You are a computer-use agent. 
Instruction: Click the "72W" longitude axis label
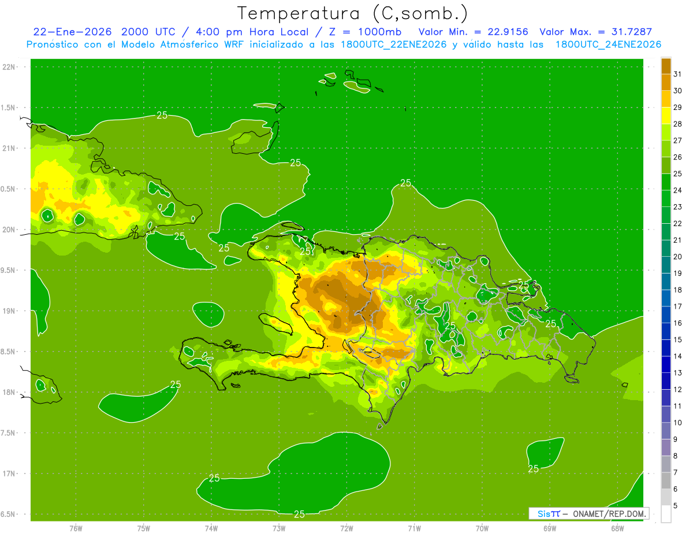[x=346, y=528]
